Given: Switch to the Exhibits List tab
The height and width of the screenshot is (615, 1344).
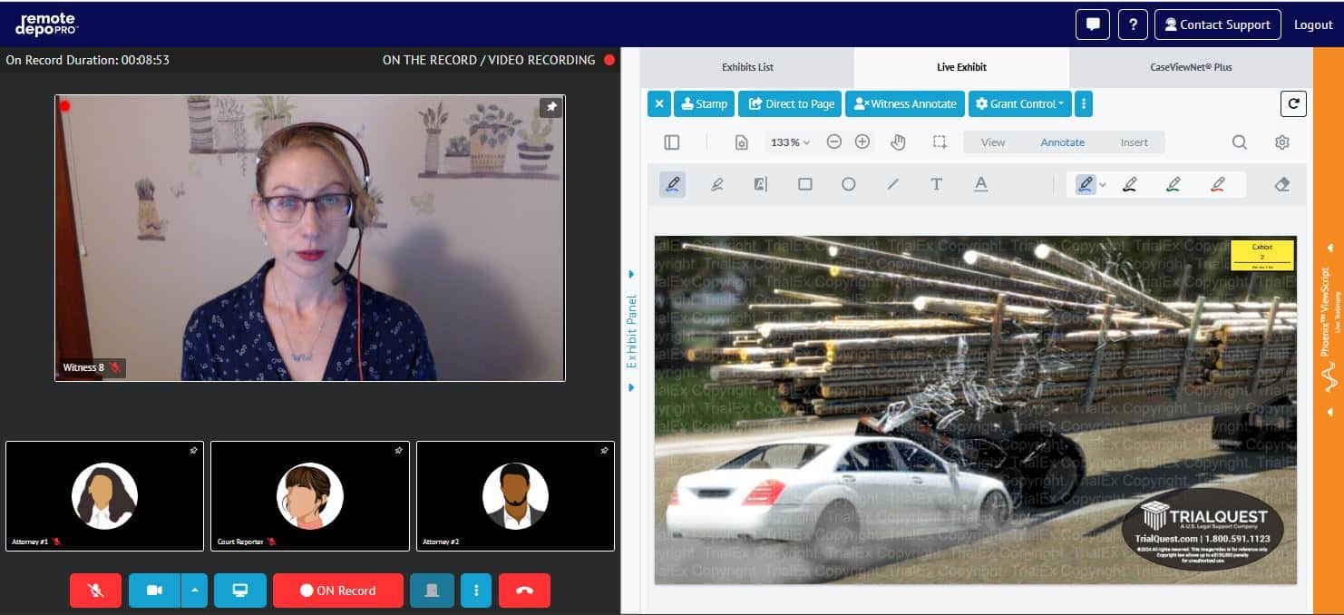Looking at the screenshot, I should (747, 67).
